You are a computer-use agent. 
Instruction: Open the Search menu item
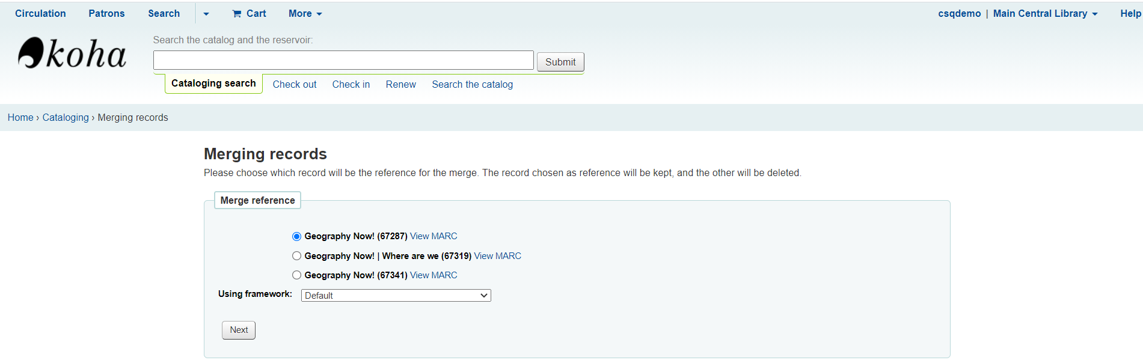(164, 13)
